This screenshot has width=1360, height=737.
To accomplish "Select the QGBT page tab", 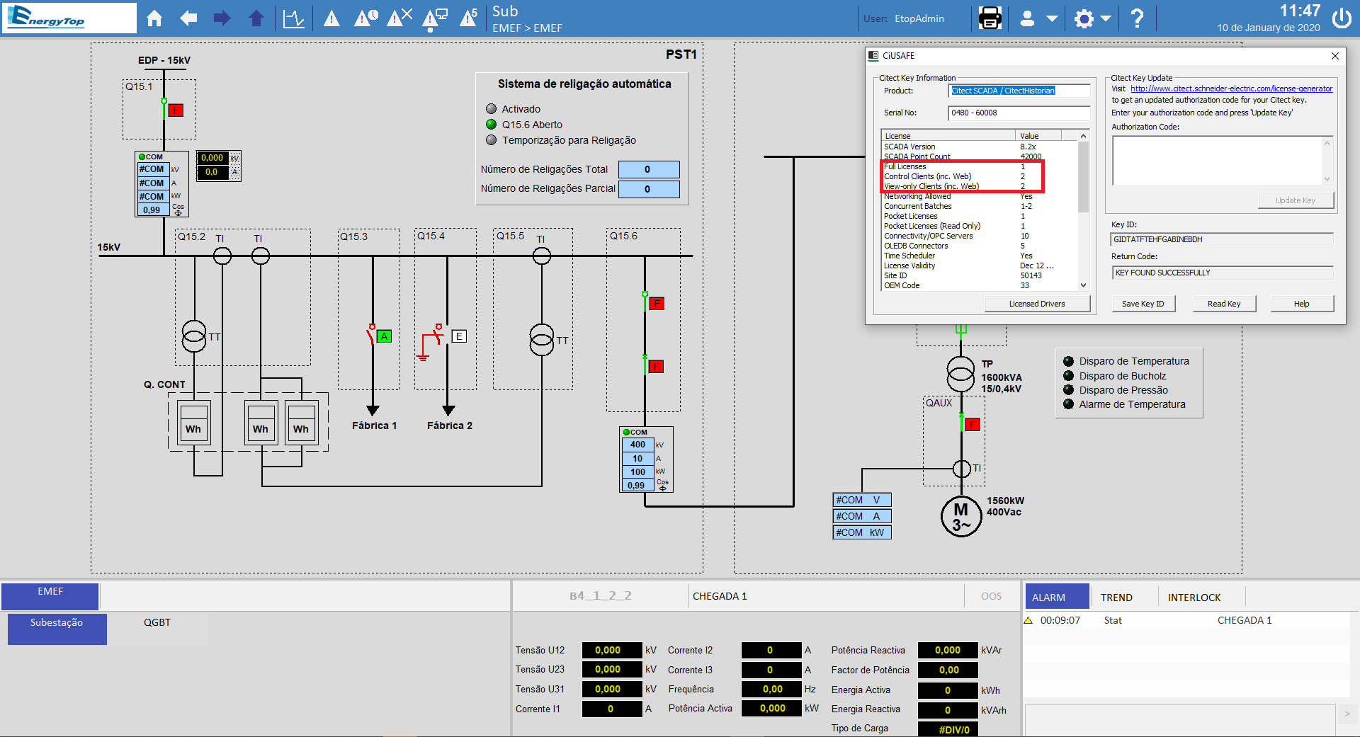I will click(x=157, y=629).
